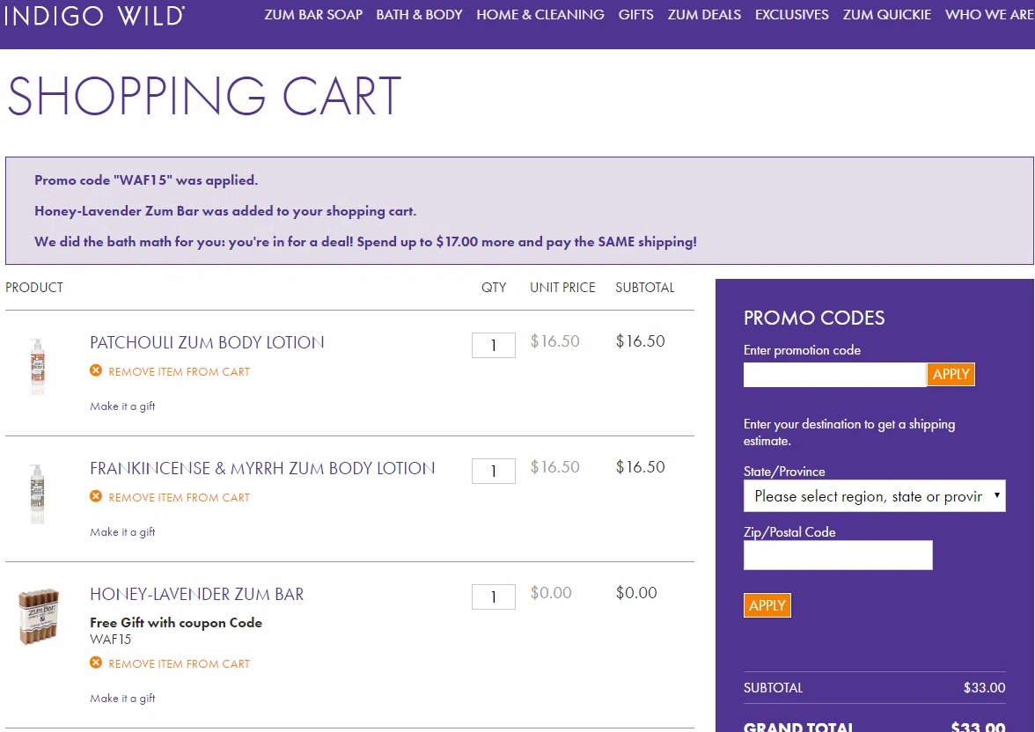This screenshot has height=732, width=1035.
Task: Click the 'Promo code "WAF15" was applied.' message
Action: 146,180
